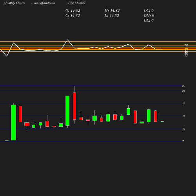Viewport: 196px width, 196px height.
Task: Click the lowest dip of the white indicator line
Action: point(7,56)
